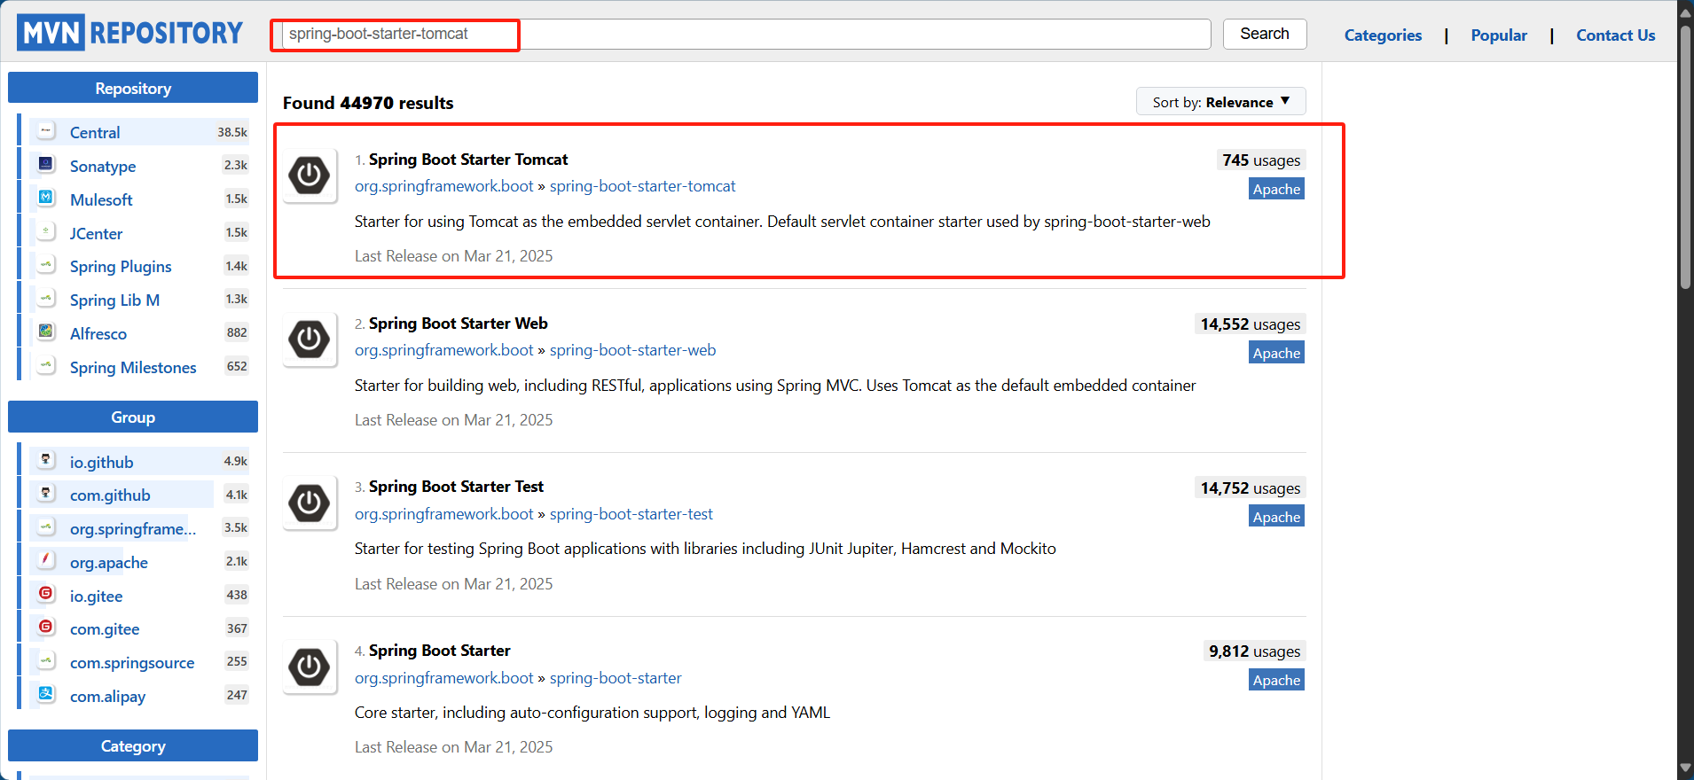
Task: Choose the Alfresco repository icon
Action: [46, 332]
